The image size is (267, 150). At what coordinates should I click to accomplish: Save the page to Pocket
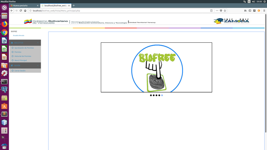click(x=221, y=10)
